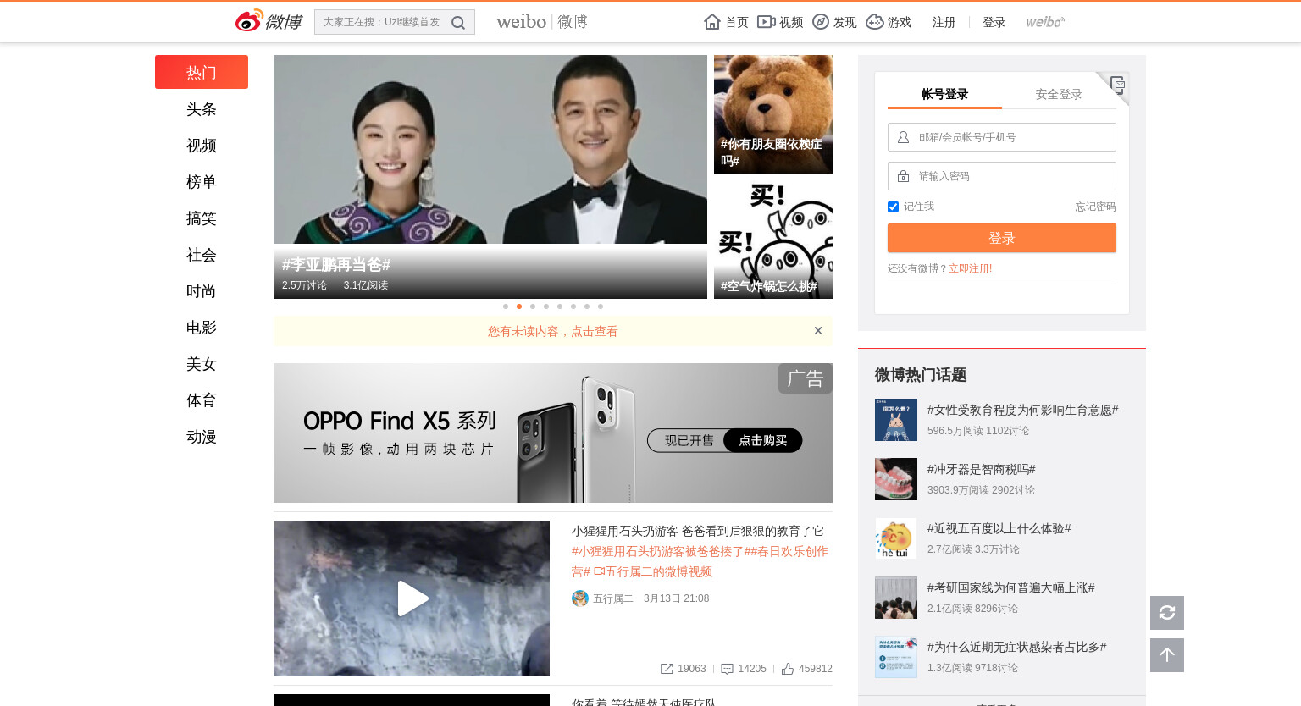Click the 考研国家线 topic thumbnail
The height and width of the screenshot is (706, 1301).
pyautogui.click(x=896, y=598)
